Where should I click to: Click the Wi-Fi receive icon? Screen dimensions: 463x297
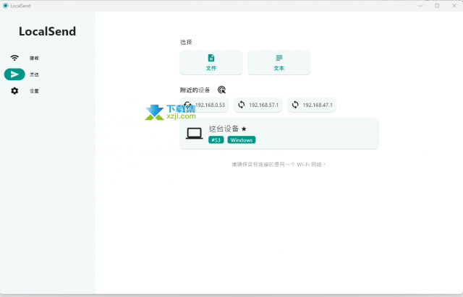click(x=14, y=58)
